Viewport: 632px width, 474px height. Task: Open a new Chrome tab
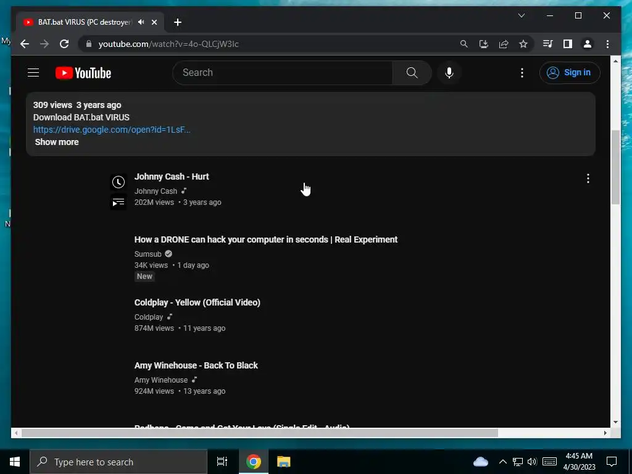pos(178,22)
